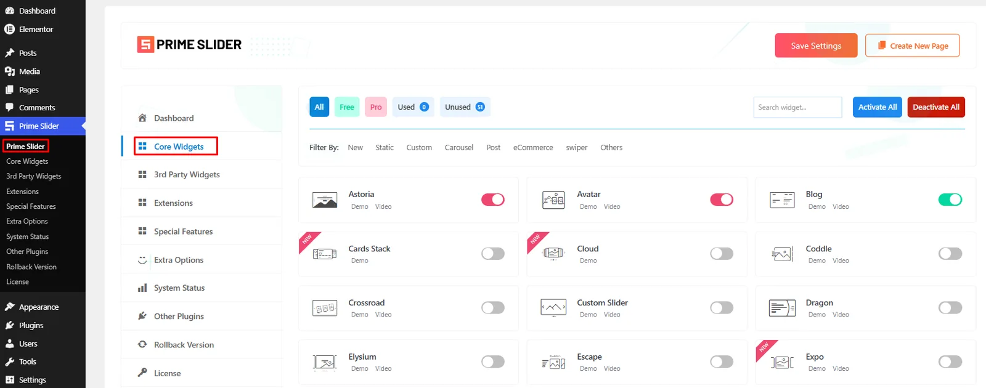
Task: Select the Free filter tab
Action: pyautogui.click(x=347, y=107)
